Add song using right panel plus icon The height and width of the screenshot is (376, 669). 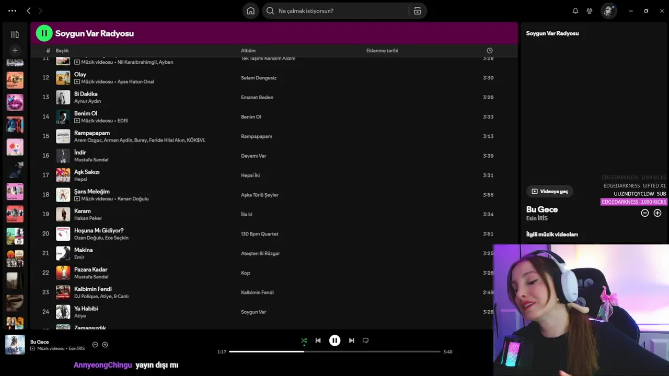[x=658, y=213]
